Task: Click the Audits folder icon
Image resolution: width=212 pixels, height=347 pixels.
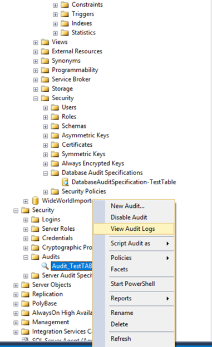Action: coord(35,257)
